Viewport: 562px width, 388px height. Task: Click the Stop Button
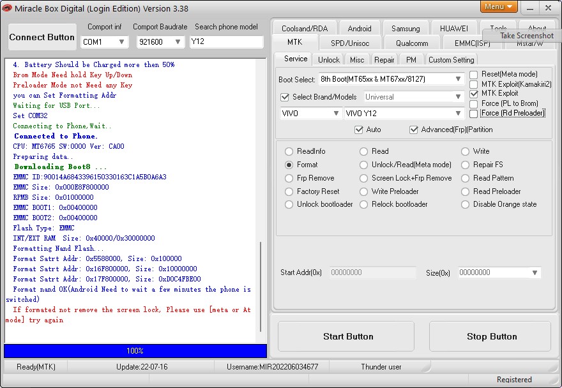pos(490,336)
